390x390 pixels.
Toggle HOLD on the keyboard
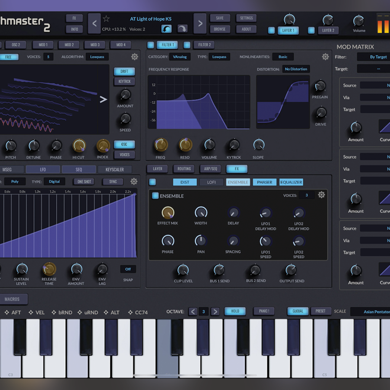coord(235,311)
